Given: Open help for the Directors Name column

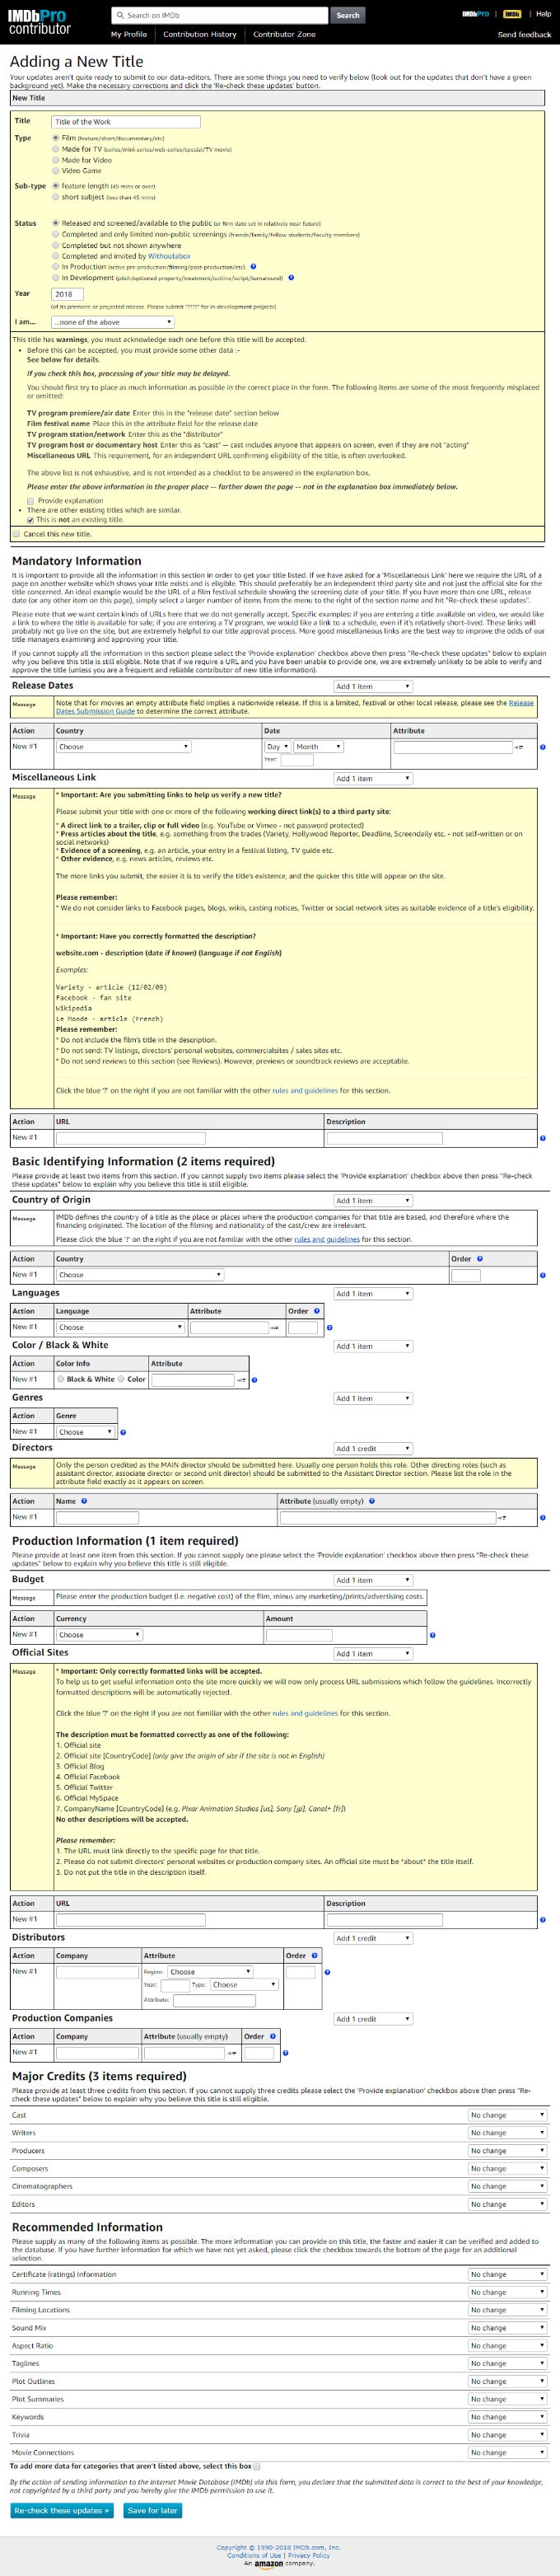Looking at the screenshot, I should coord(84,1501).
